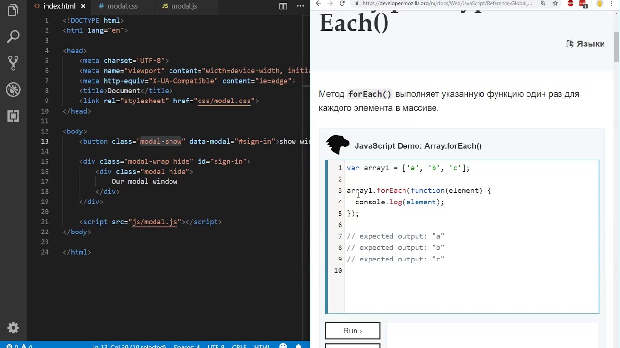Click the css/modal.css link in line 9
Image resolution: width=620 pixels, height=348 pixels.
(224, 101)
